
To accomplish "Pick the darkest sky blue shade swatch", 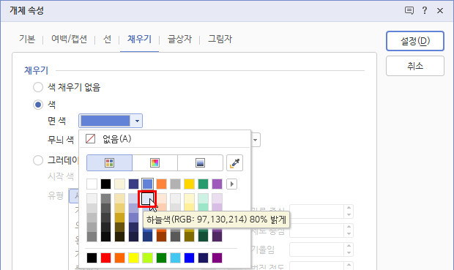I will point(147,236).
